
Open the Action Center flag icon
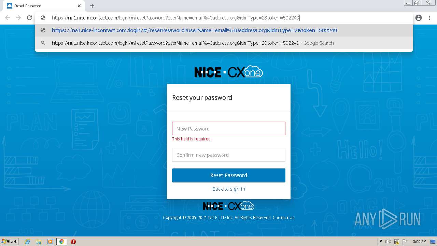(405, 242)
